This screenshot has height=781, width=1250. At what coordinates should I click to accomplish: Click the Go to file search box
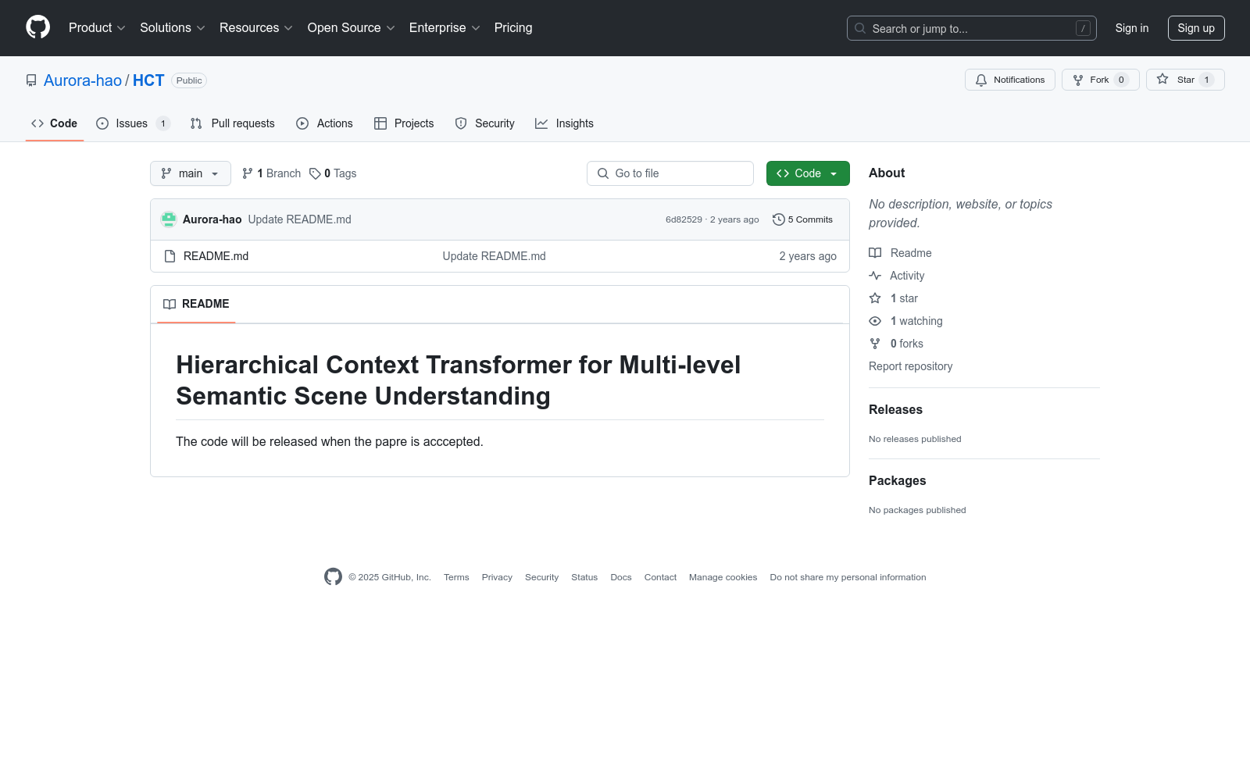tap(670, 173)
